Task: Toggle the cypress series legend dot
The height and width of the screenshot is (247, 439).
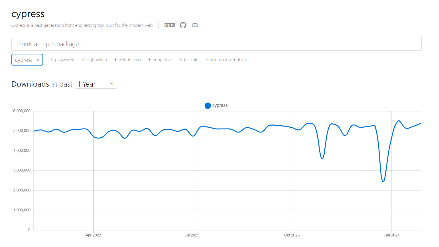Action: (208, 106)
